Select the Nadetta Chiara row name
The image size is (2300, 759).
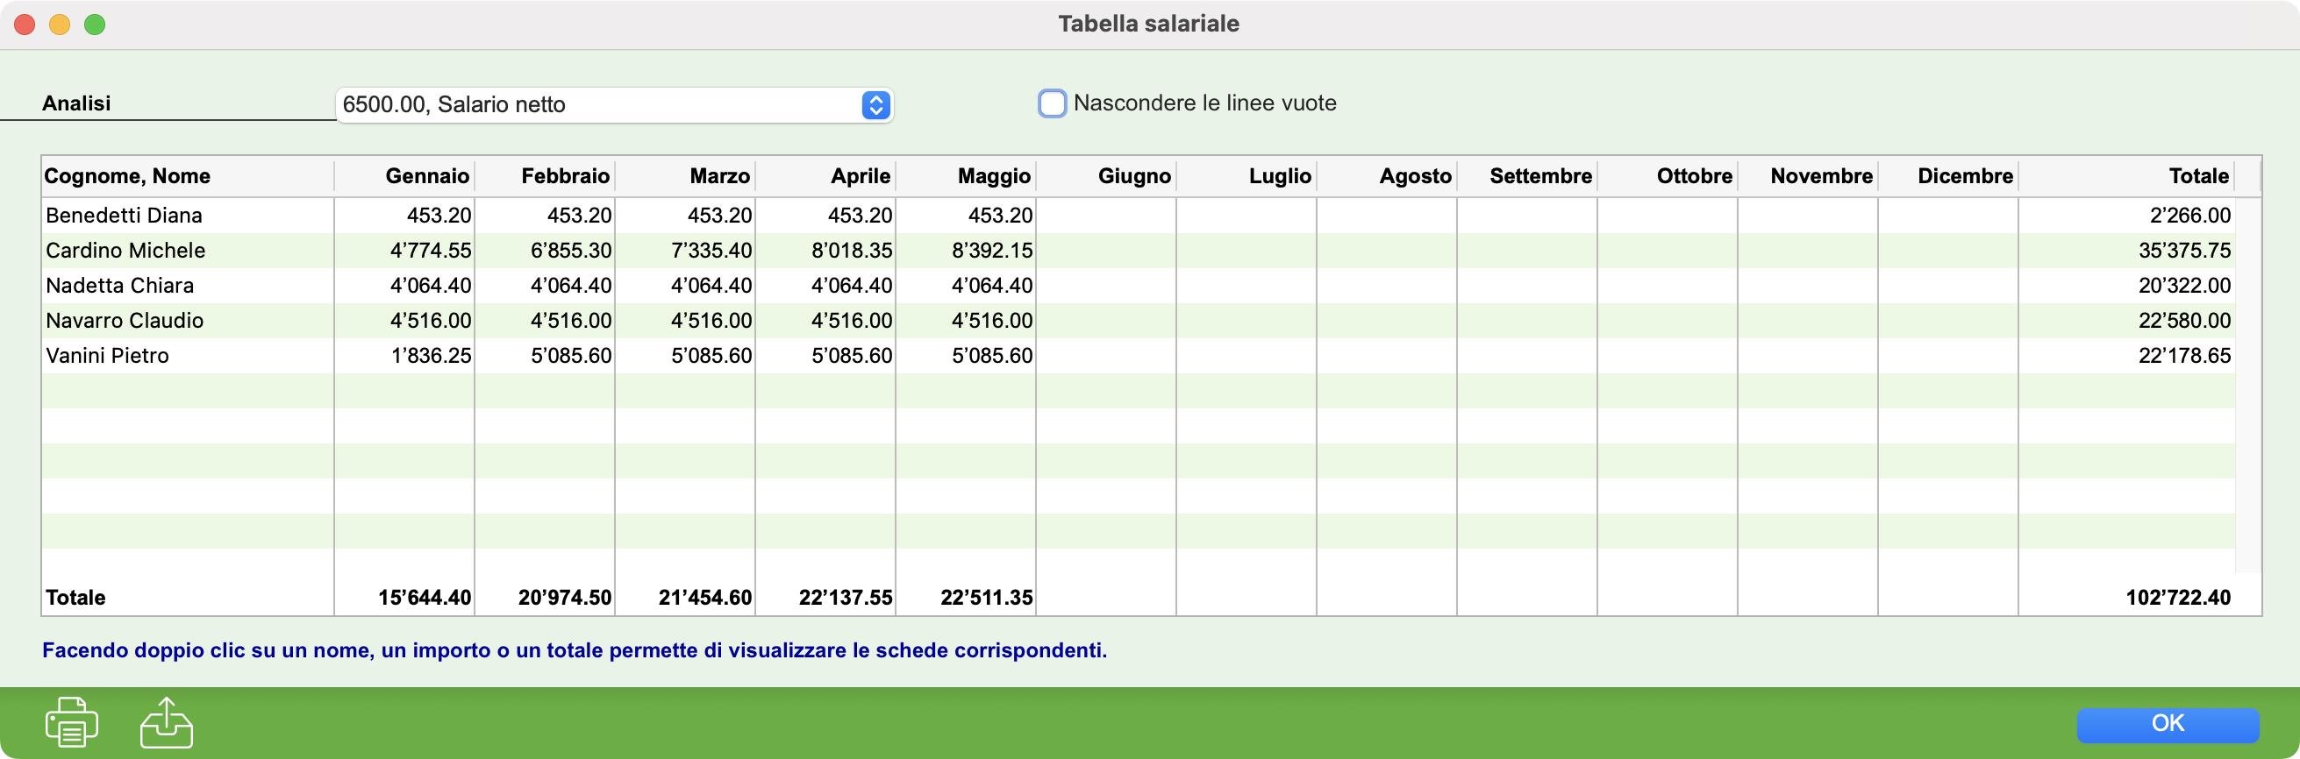point(119,286)
